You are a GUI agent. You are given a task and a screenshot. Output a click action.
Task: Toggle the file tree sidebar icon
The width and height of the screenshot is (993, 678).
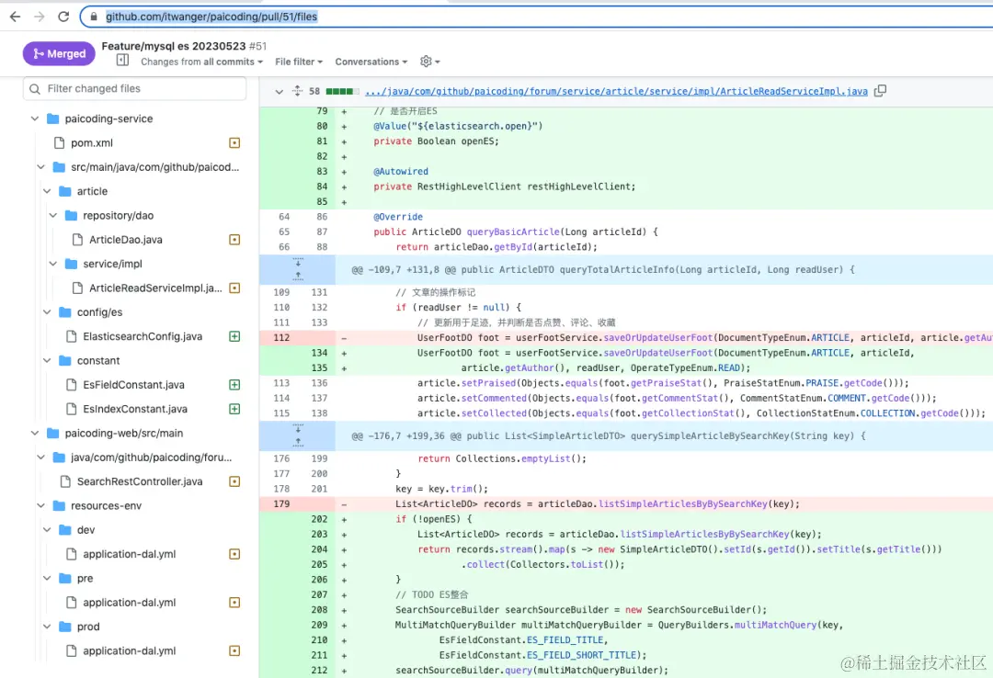pyautogui.click(x=123, y=60)
